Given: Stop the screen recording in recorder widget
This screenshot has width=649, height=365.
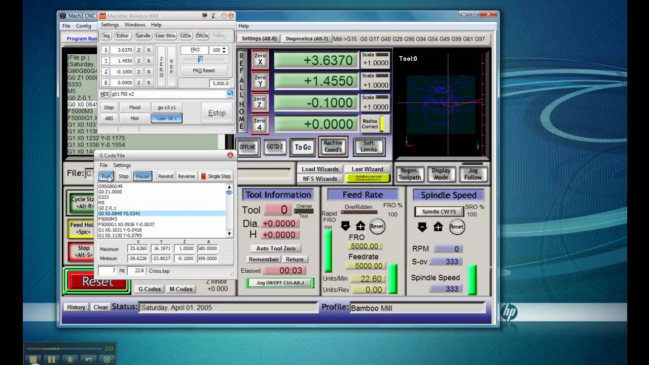Looking at the screenshot, I should click(x=33, y=359).
